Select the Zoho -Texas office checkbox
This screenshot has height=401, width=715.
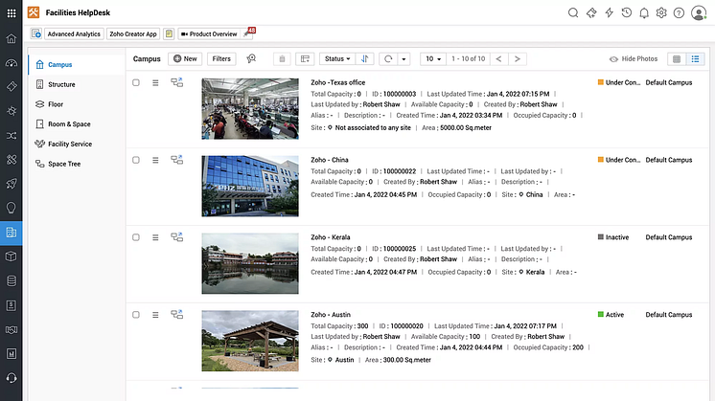coord(136,82)
